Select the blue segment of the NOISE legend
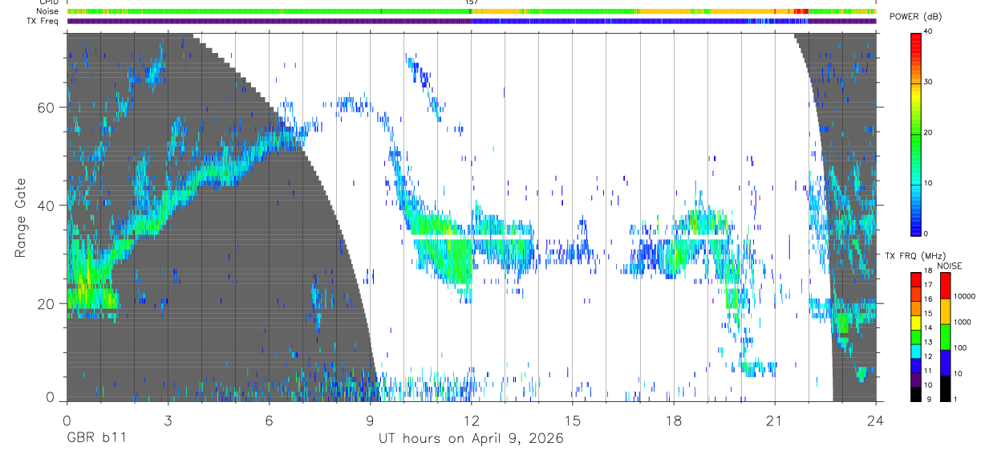The width and height of the screenshot is (985, 455). pos(945,362)
